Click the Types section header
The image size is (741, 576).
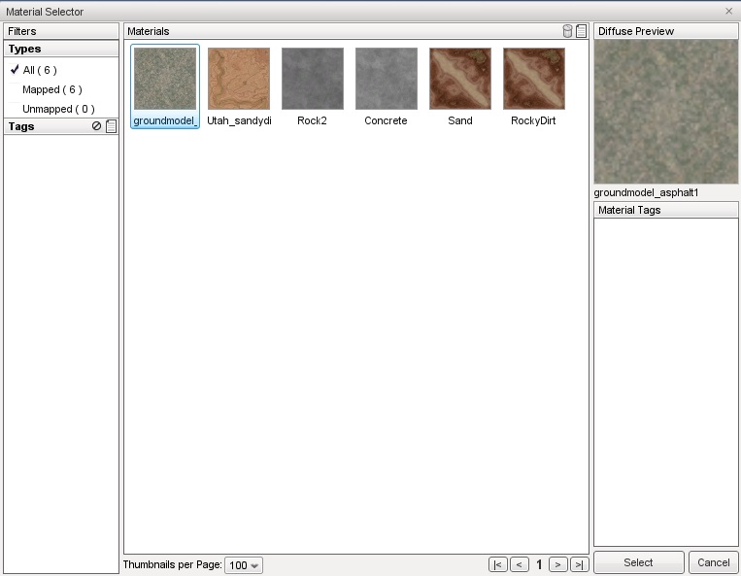click(x=61, y=49)
